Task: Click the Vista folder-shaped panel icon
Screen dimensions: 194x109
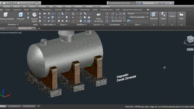Action: pos(181,15)
